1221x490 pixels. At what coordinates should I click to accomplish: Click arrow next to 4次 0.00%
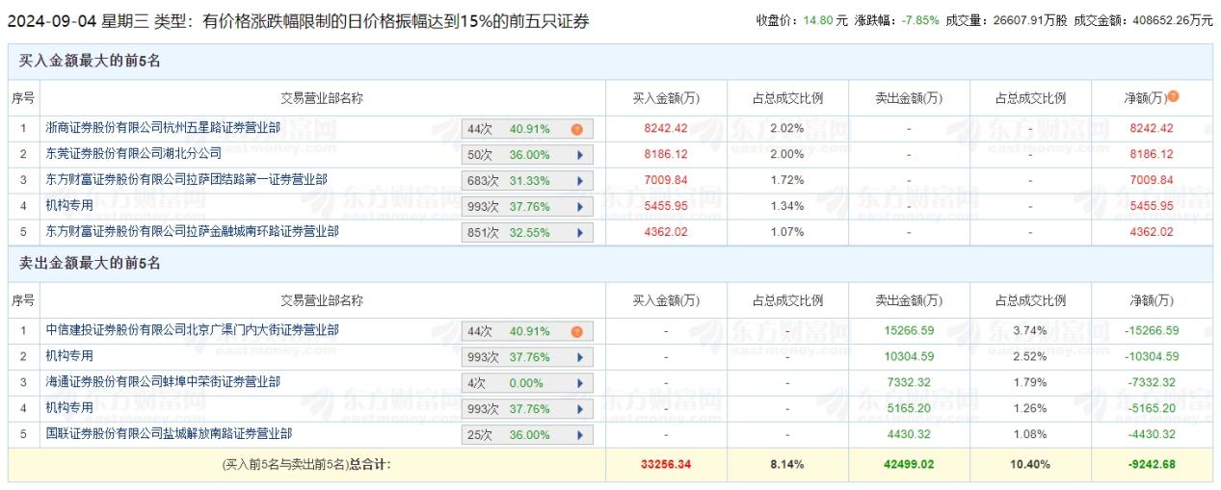[x=579, y=383]
